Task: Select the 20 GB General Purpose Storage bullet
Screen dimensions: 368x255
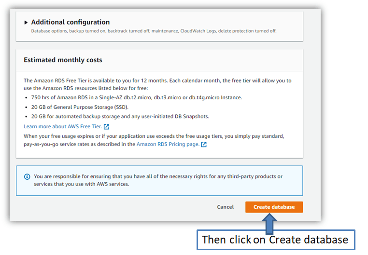Action: pyautogui.click(x=80, y=107)
